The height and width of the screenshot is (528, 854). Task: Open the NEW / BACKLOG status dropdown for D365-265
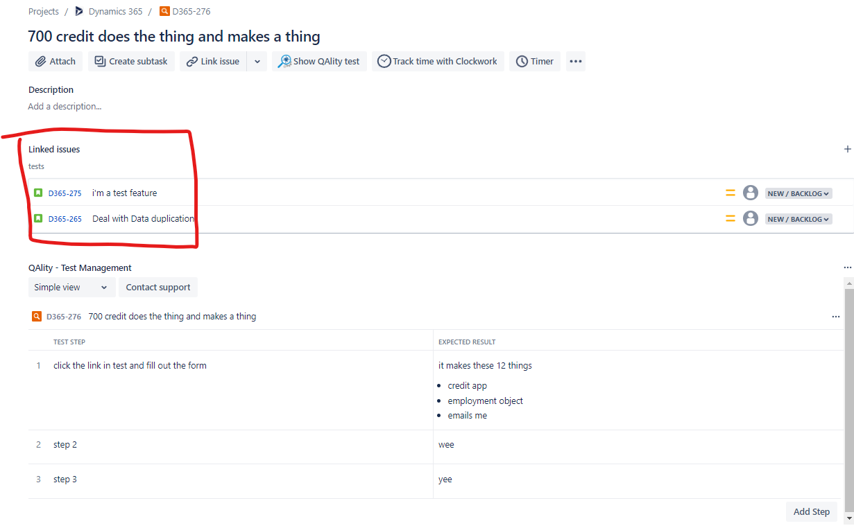tap(798, 218)
